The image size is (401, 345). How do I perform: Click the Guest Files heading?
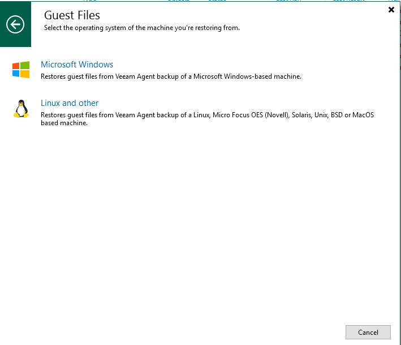coord(72,15)
